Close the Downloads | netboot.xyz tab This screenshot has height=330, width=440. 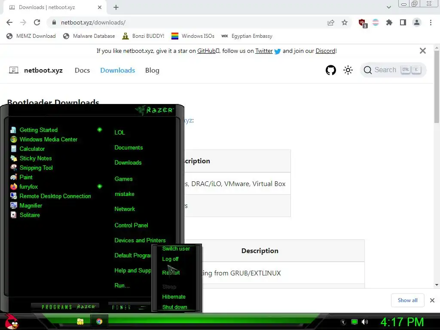point(100,7)
